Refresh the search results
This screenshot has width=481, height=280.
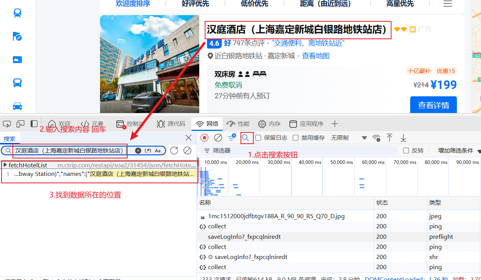[x=174, y=151]
